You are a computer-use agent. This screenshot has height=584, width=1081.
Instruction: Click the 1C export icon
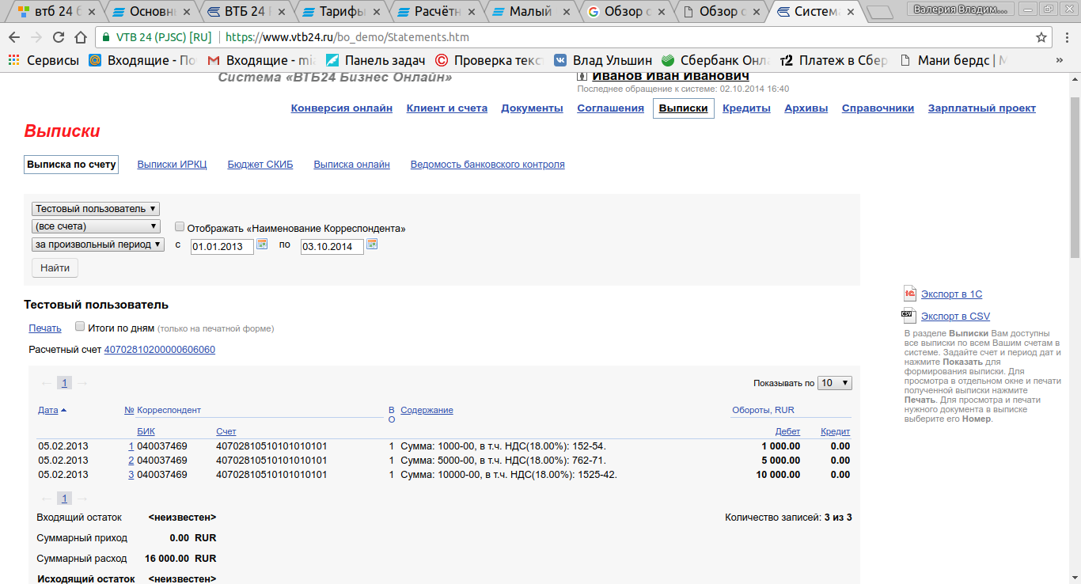tap(910, 294)
